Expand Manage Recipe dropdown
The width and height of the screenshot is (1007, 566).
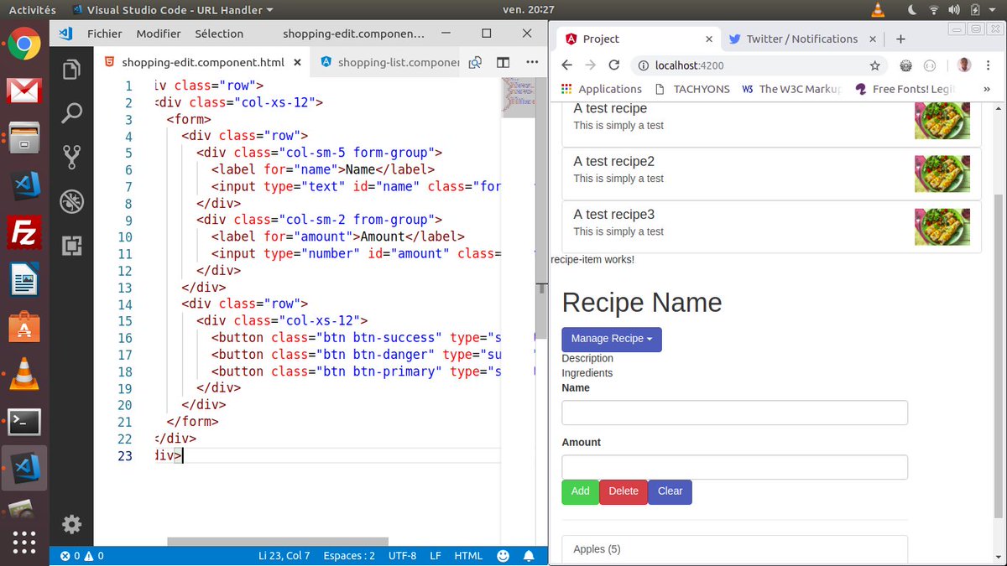(x=612, y=339)
